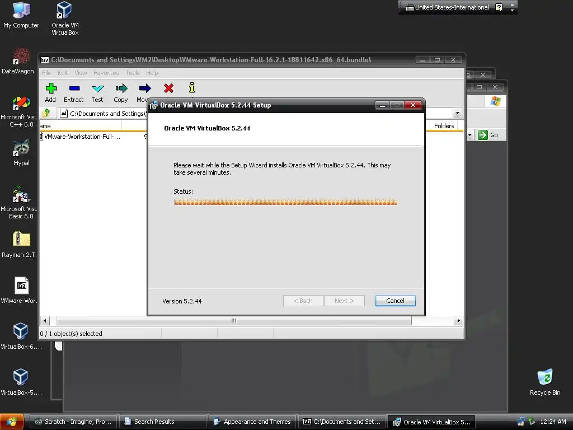Open the Tools menu in 7-Zip

133,73
